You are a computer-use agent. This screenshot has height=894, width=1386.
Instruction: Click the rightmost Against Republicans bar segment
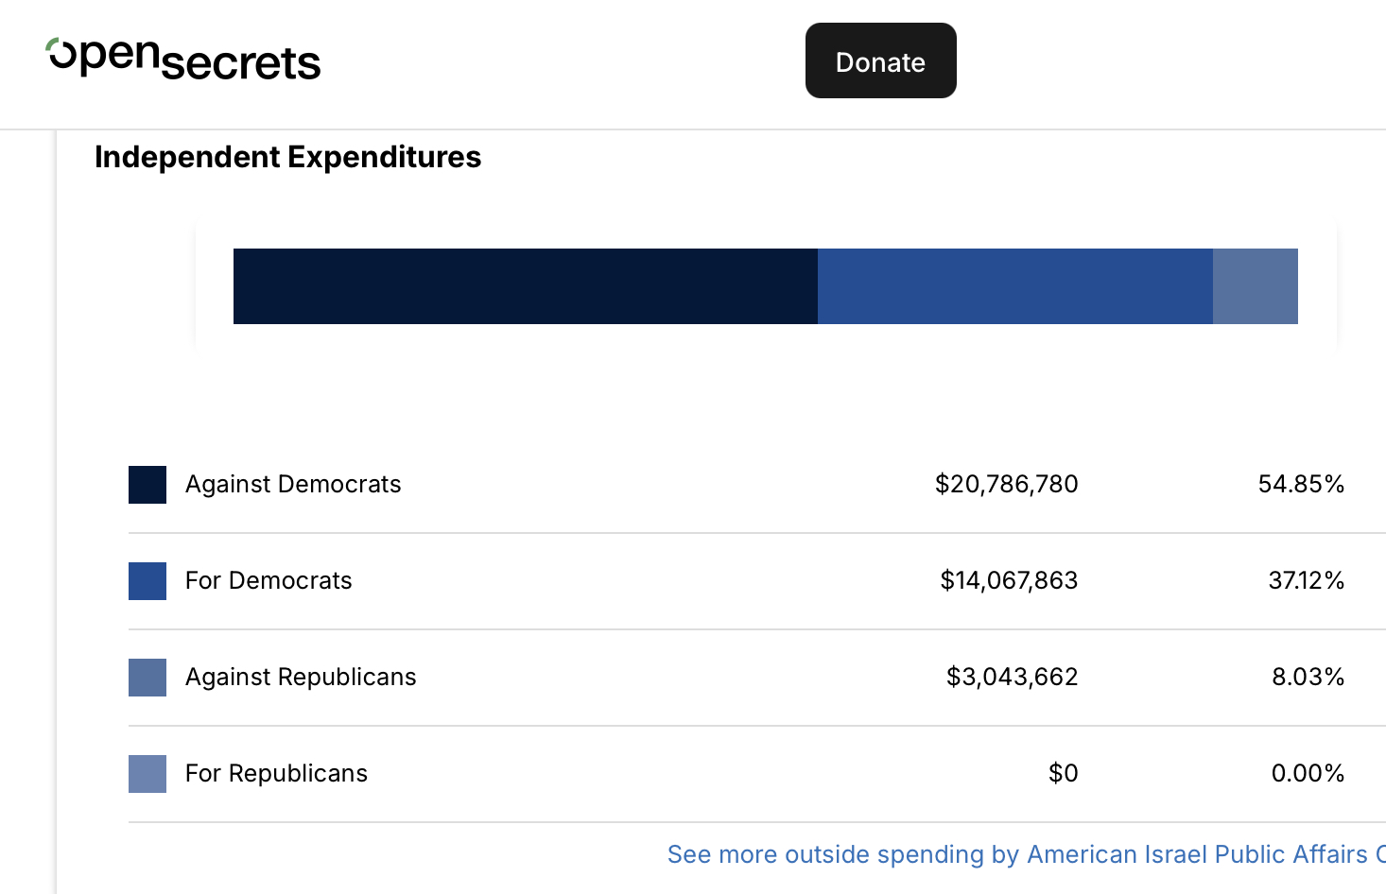[1255, 286]
